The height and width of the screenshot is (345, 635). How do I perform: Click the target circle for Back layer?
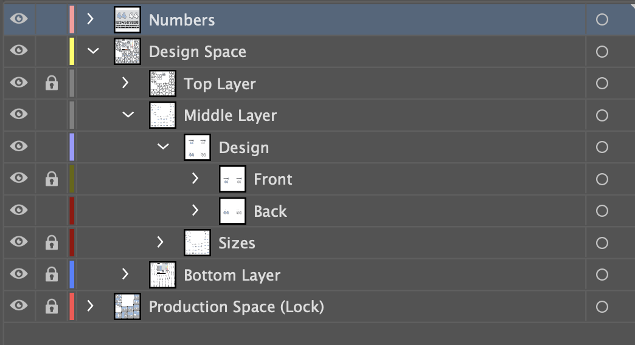pyautogui.click(x=602, y=211)
